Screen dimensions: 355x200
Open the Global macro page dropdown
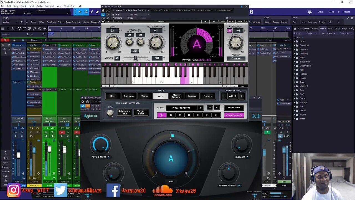point(9,22)
